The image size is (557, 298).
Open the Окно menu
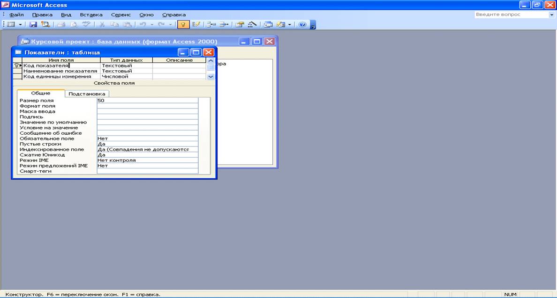pyautogui.click(x=146, y=15)
